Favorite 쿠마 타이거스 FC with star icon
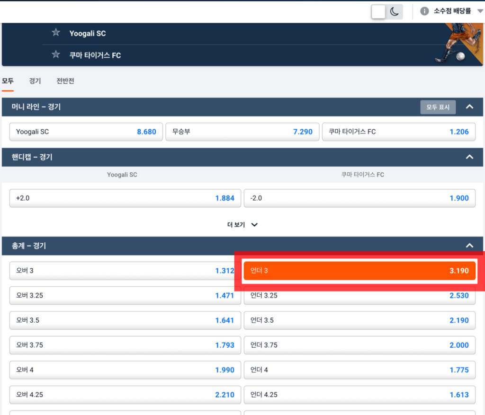The image size is (485, 415). 56,55
